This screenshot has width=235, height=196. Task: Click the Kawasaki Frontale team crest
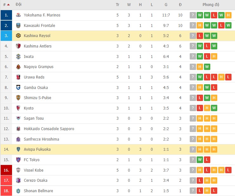coord(18,25)
